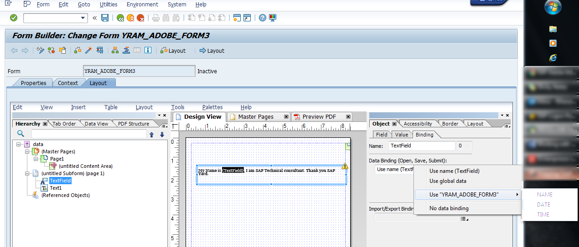Open the Value sub-tab
Viewport: 579px width, 247px height.
[401, 135]
